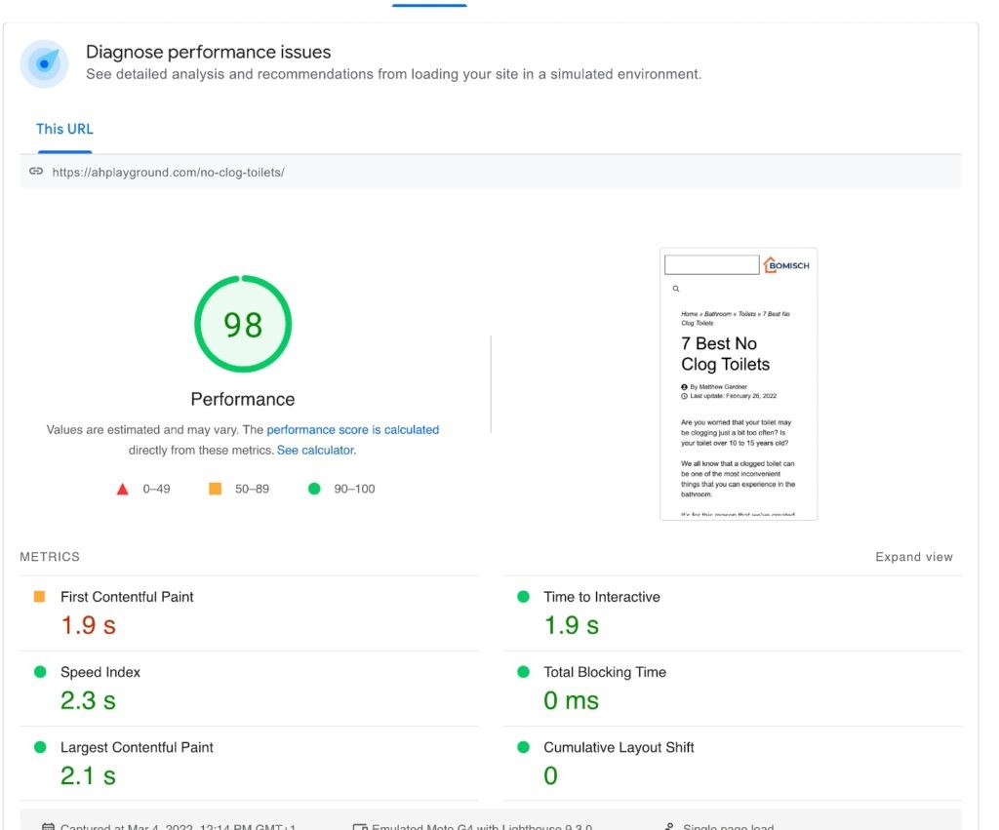Open the 'performance score is calculated' link
999x830 pixels.
tap(352, 429)
